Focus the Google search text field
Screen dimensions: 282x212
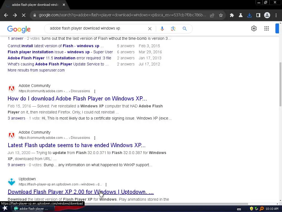[x=97, y=28]
